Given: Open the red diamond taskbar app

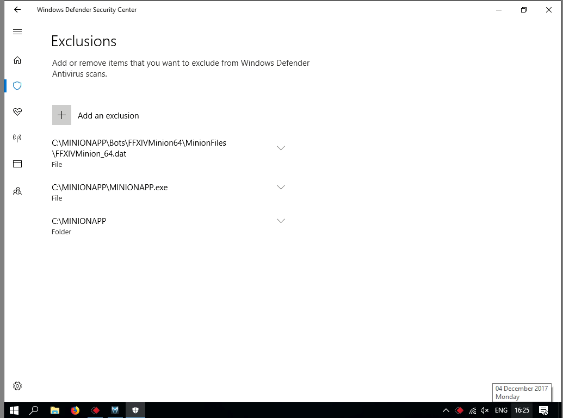Looking at the screenshot, I should coord(95,410).
